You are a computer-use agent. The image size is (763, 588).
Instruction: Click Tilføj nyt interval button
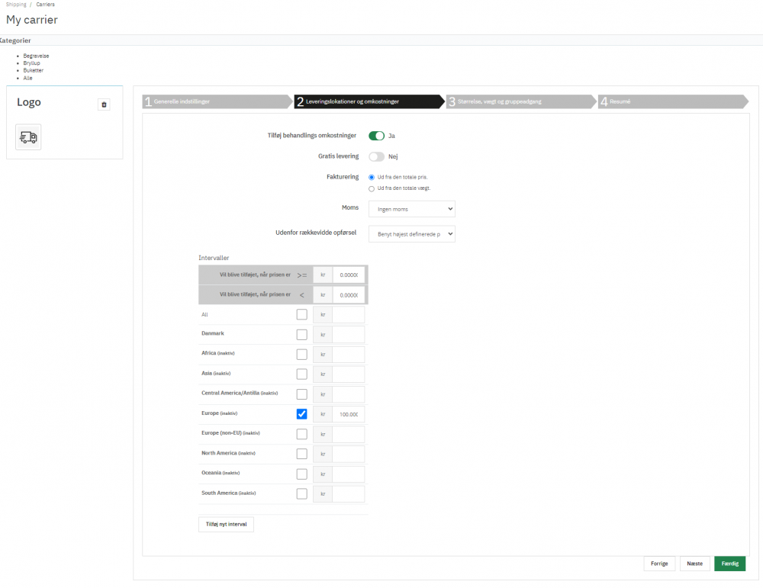[x=227, y=524]
